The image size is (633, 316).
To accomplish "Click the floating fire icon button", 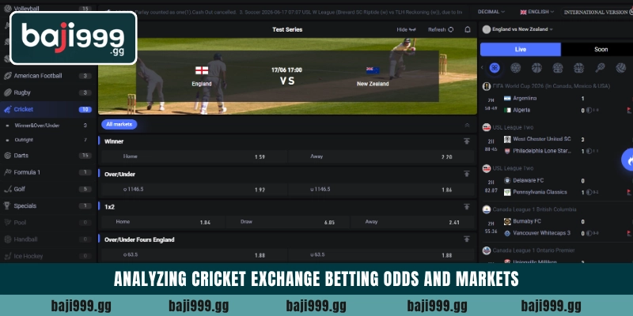I will tap(628, 160).
